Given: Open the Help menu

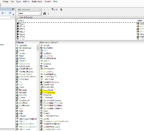Looking at the screenshot, I should pos(55,1).
